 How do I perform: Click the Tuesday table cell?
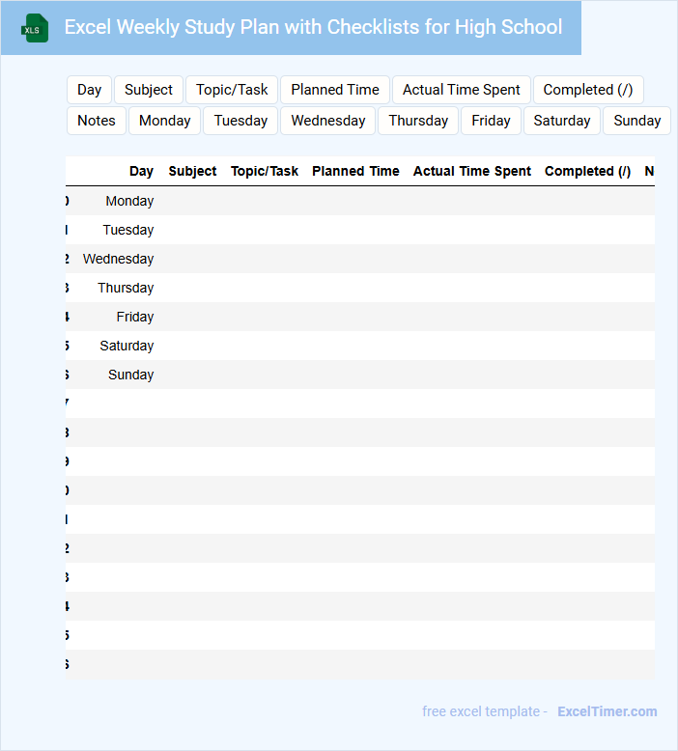[128, 230]
